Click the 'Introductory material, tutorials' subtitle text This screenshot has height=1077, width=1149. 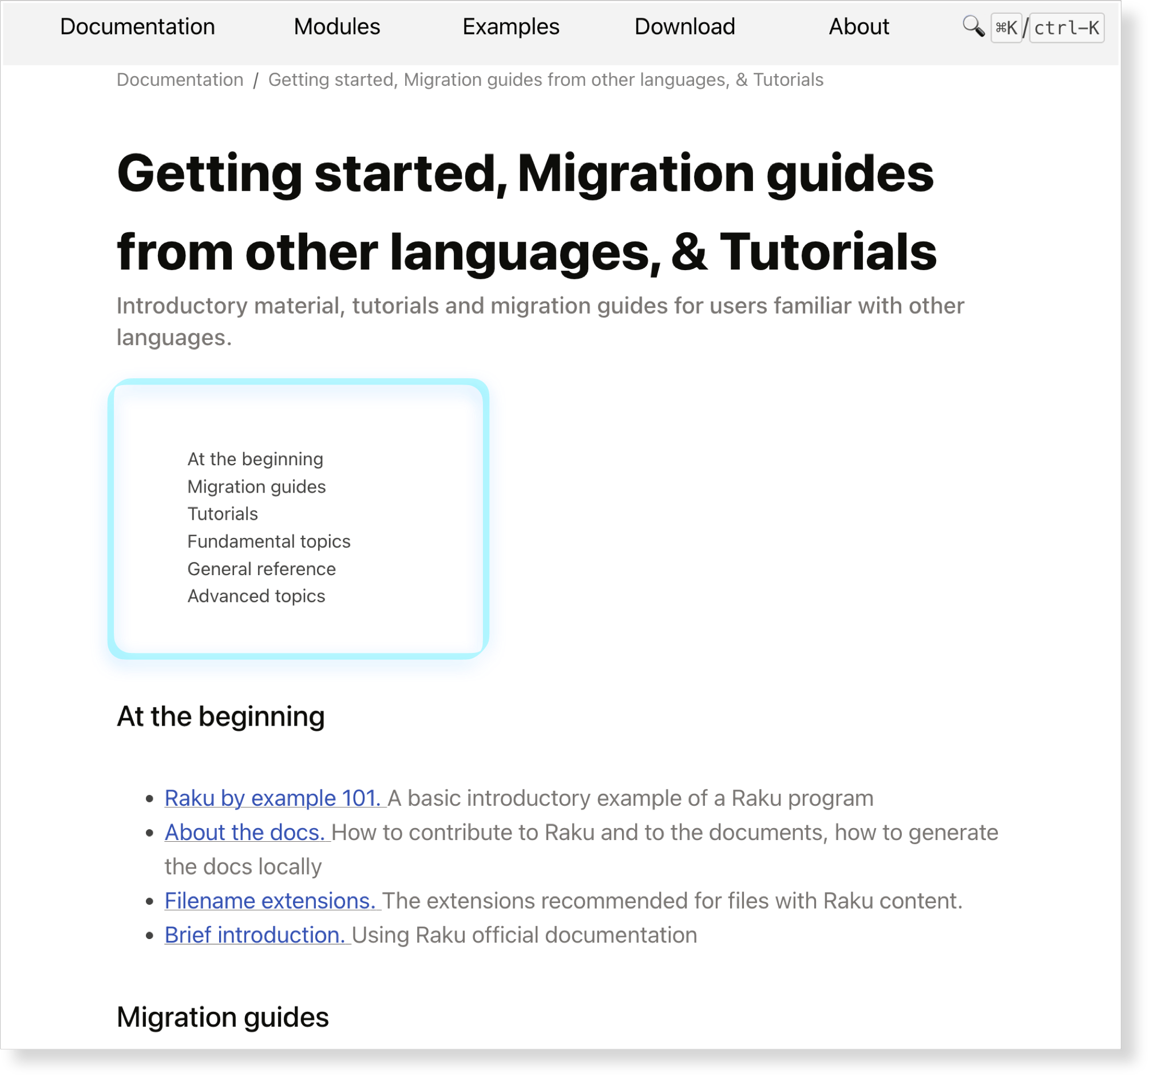coord(540,322)
